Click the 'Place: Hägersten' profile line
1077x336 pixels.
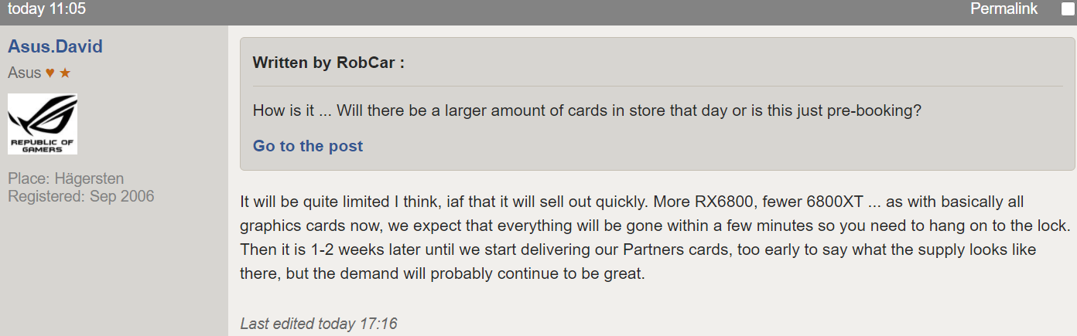(x=66, y=179)
